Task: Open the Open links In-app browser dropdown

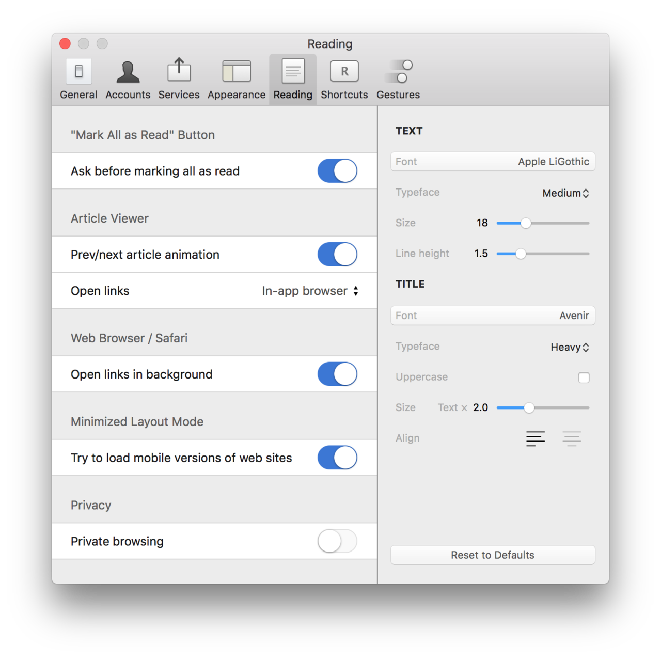Action: point(310,291)
